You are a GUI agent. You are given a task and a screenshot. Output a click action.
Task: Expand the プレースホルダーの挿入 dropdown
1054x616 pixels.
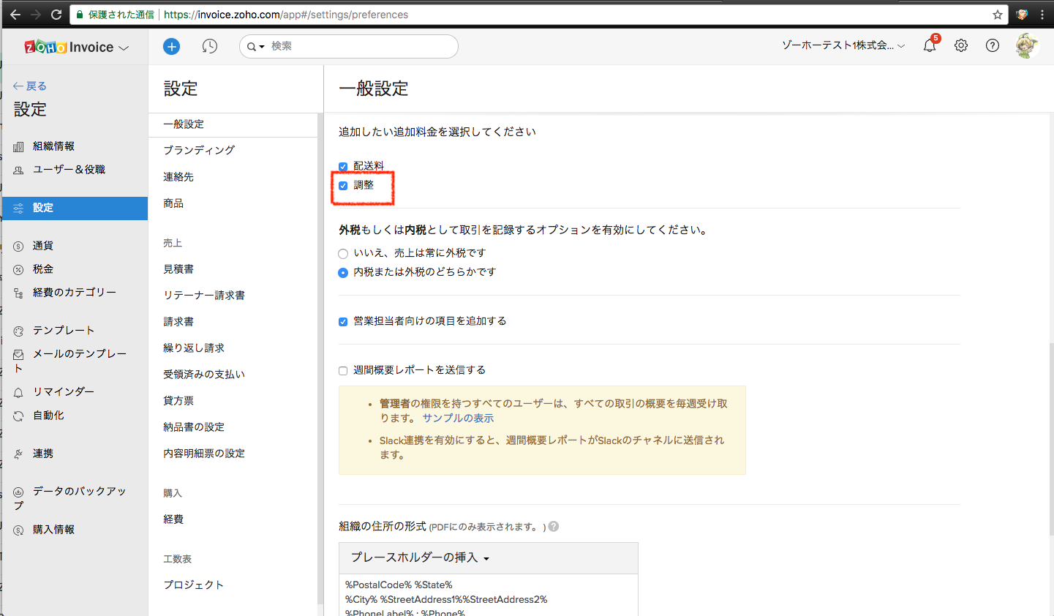pos(420,557)
